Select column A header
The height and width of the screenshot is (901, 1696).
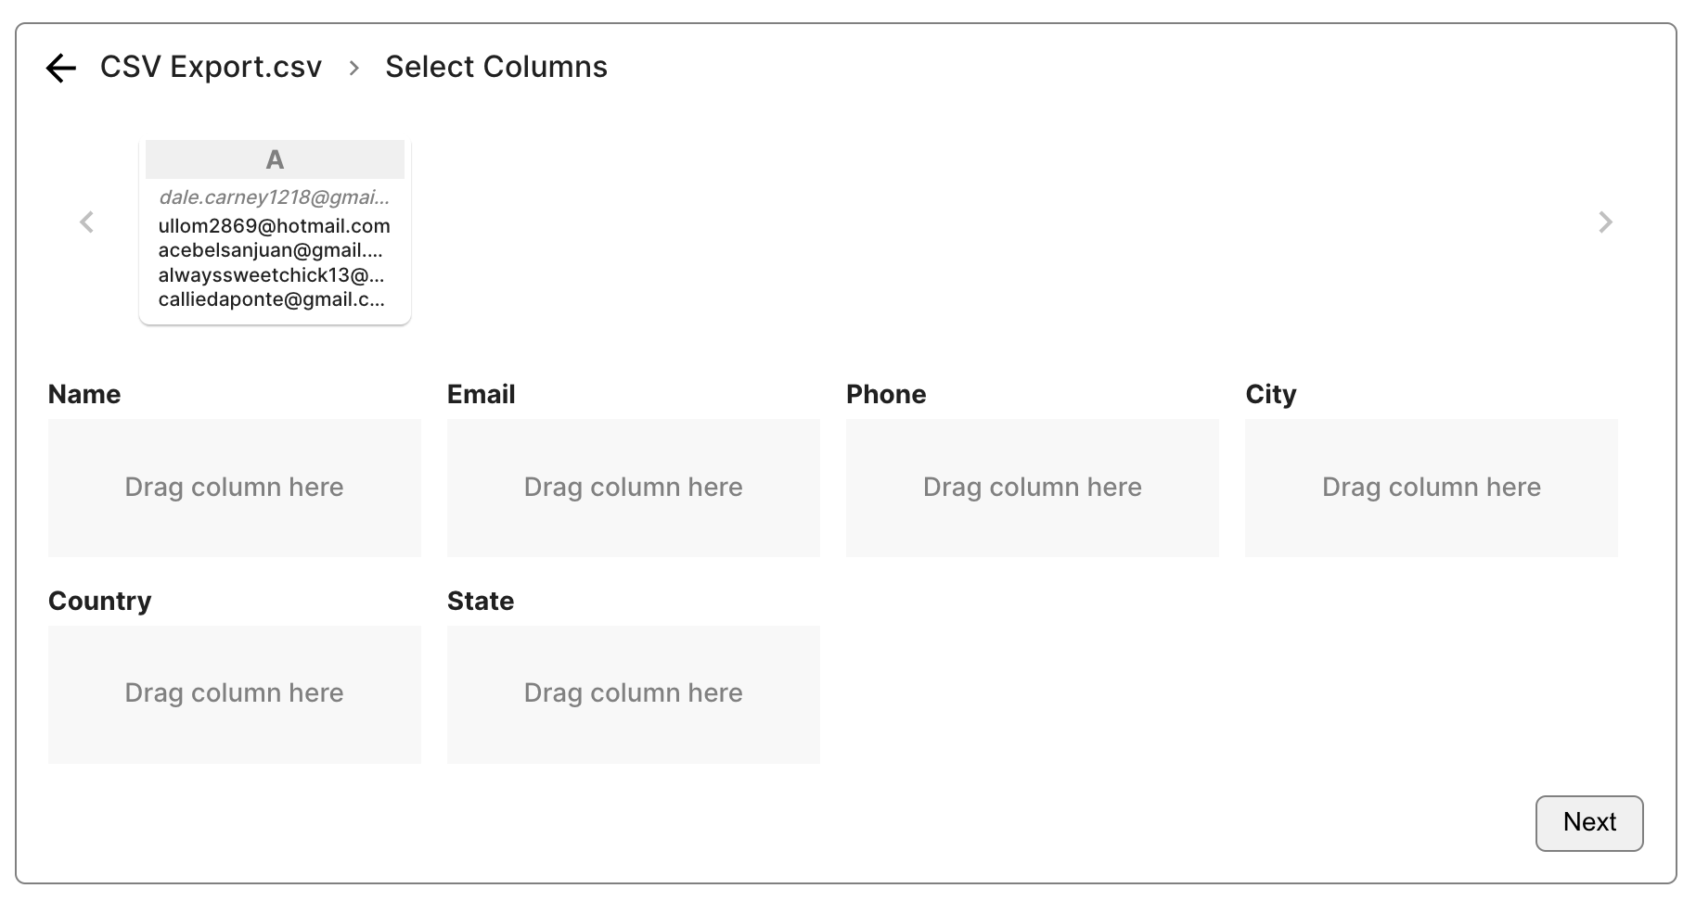pyautogui.click(x=275, y=160)
